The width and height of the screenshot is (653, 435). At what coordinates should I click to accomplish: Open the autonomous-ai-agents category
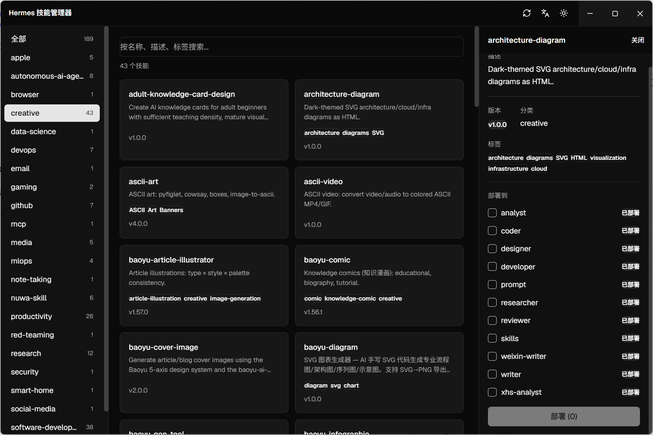(52, 76)
